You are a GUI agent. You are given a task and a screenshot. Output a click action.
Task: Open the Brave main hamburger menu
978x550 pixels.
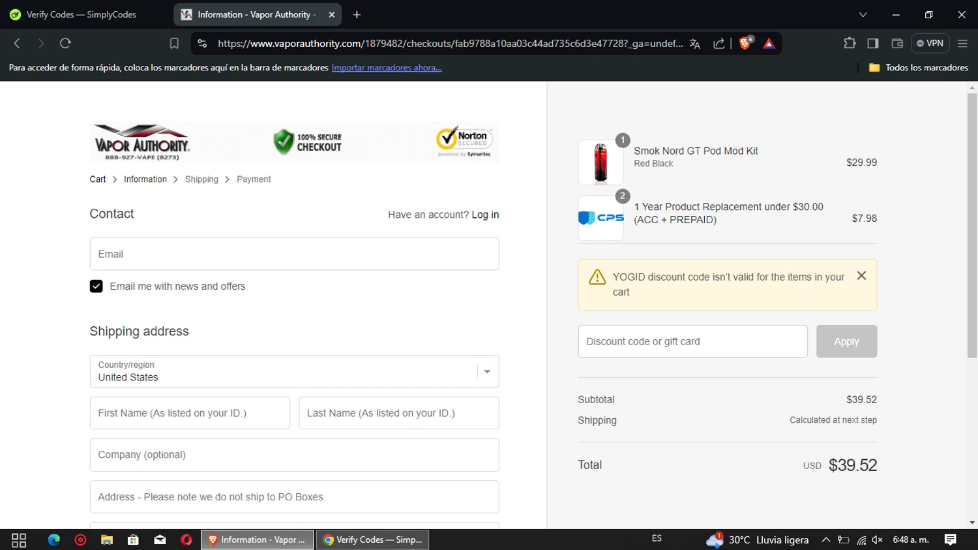tap(962, 44)
